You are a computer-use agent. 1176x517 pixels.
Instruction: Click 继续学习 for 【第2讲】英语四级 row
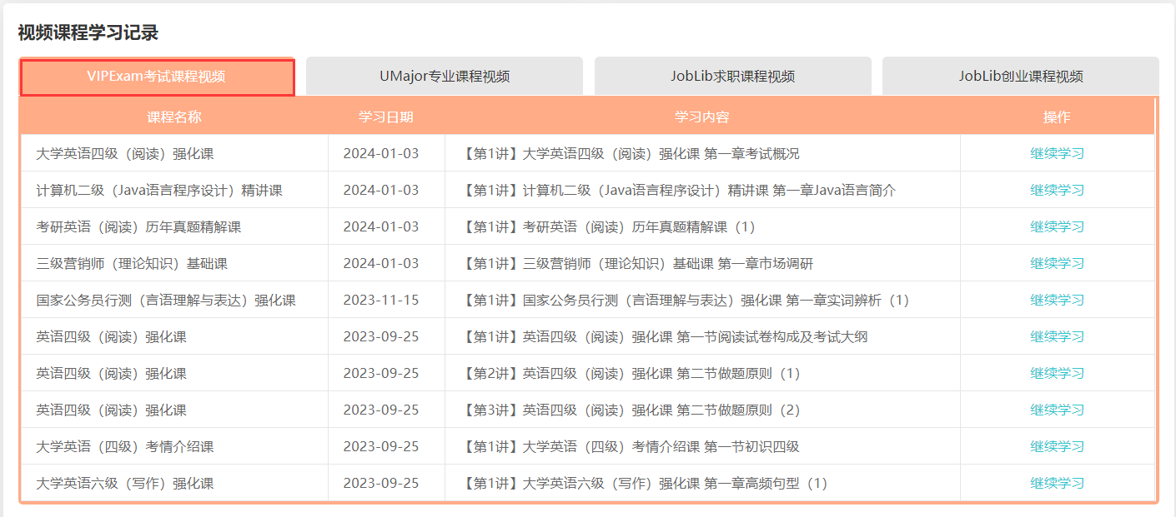pyautogui.click(x=1057, y=373)
